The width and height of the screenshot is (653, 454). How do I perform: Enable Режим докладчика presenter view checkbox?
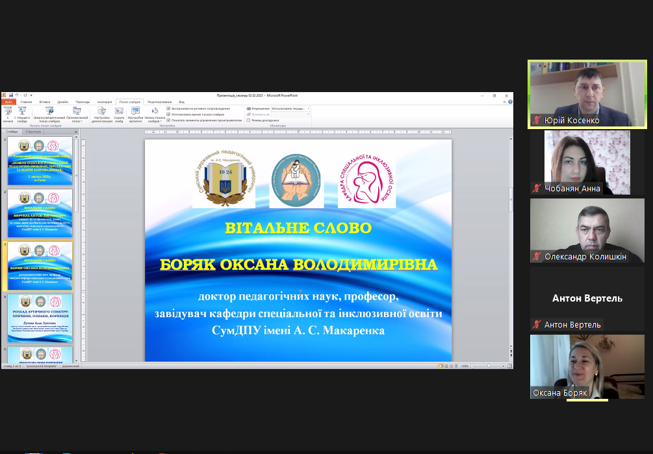(x=248, y=120)
